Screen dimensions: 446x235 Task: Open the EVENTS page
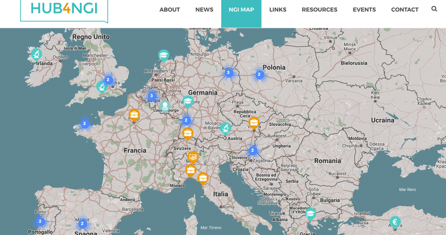tap(365, 10)
